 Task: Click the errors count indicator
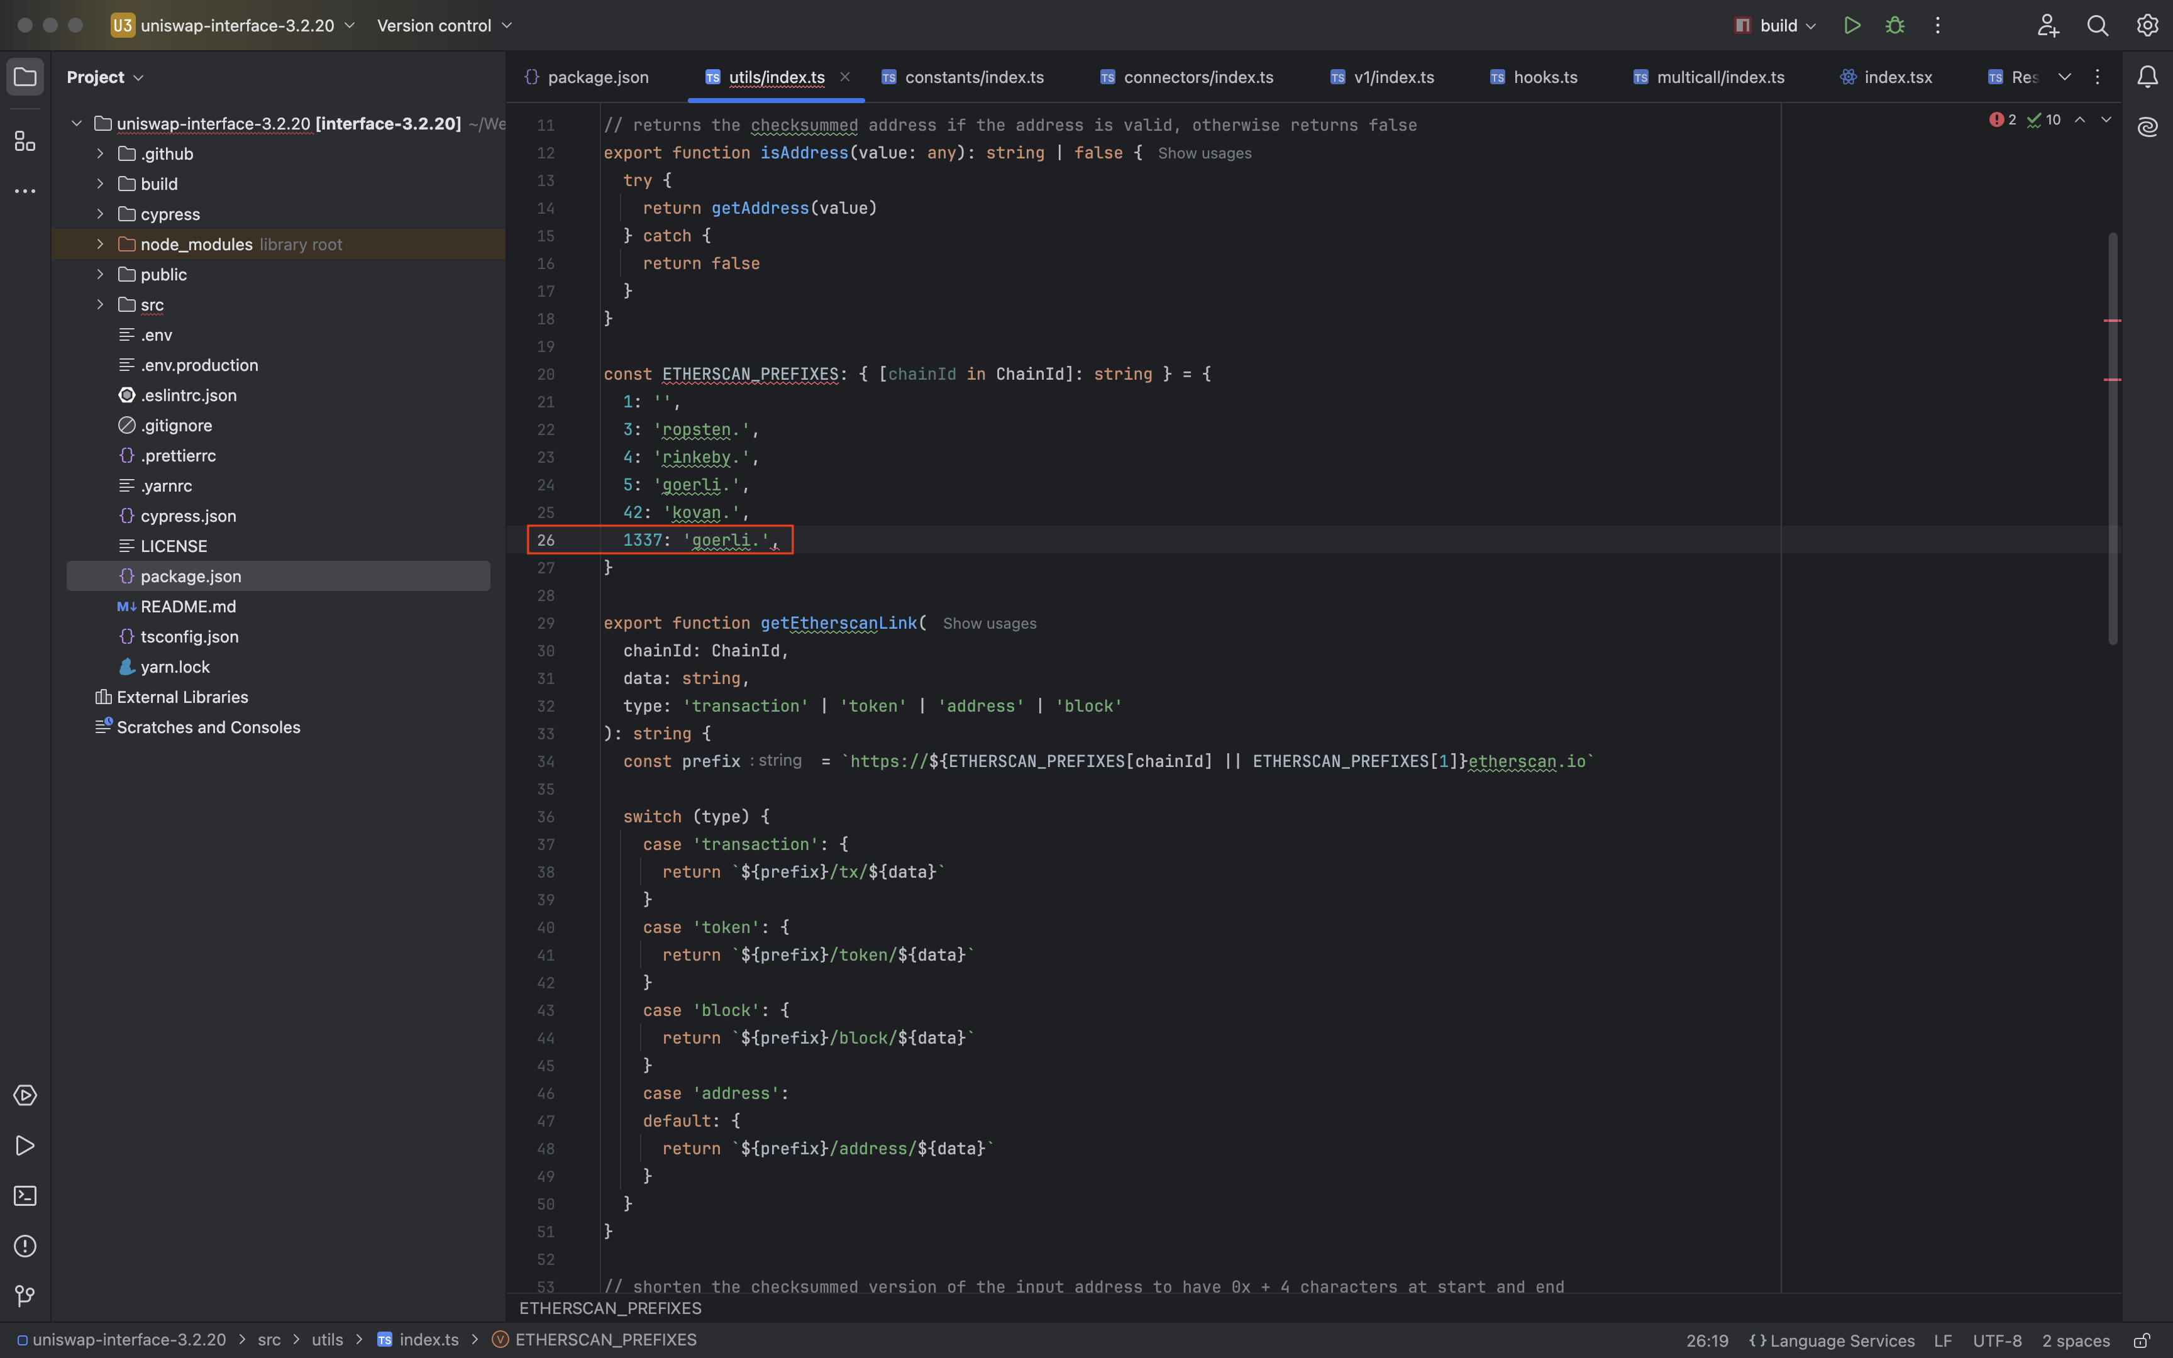coord(2003,119)
